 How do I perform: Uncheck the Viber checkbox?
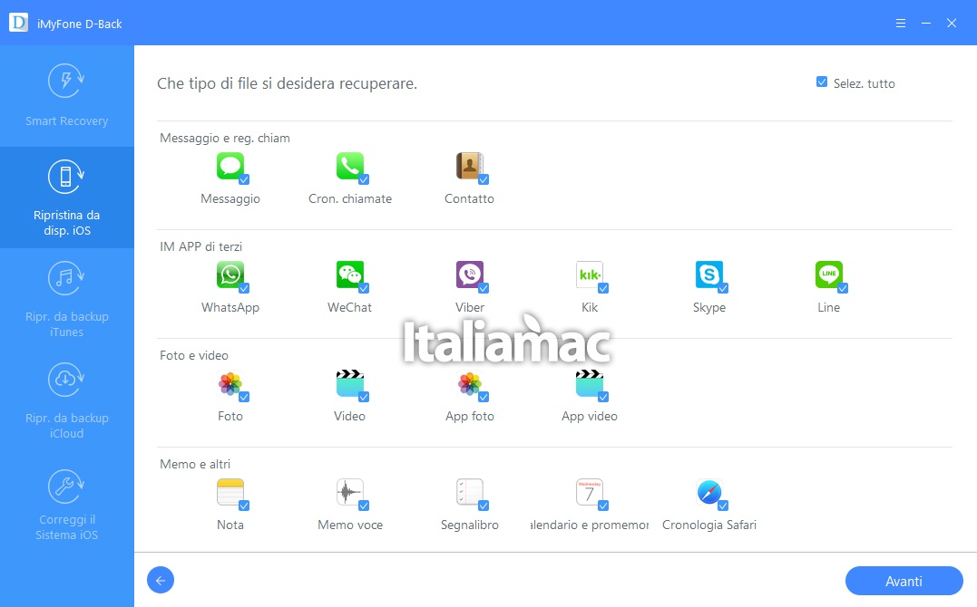tap(484, 287)
